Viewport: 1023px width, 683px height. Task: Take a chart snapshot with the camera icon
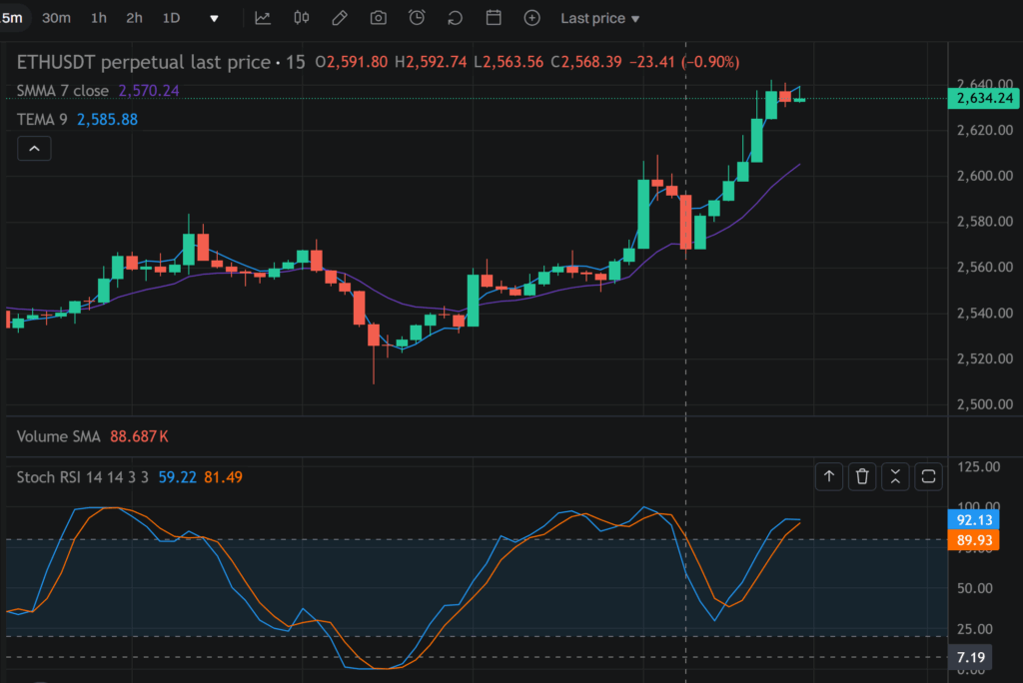click(378, 18)
